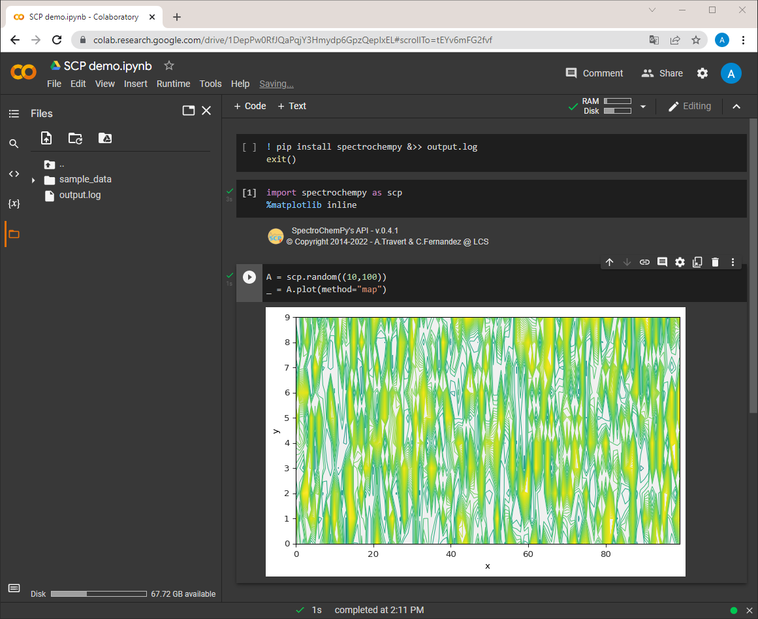Open cell settings gear in cell toolbar

(x=680, y=262)
